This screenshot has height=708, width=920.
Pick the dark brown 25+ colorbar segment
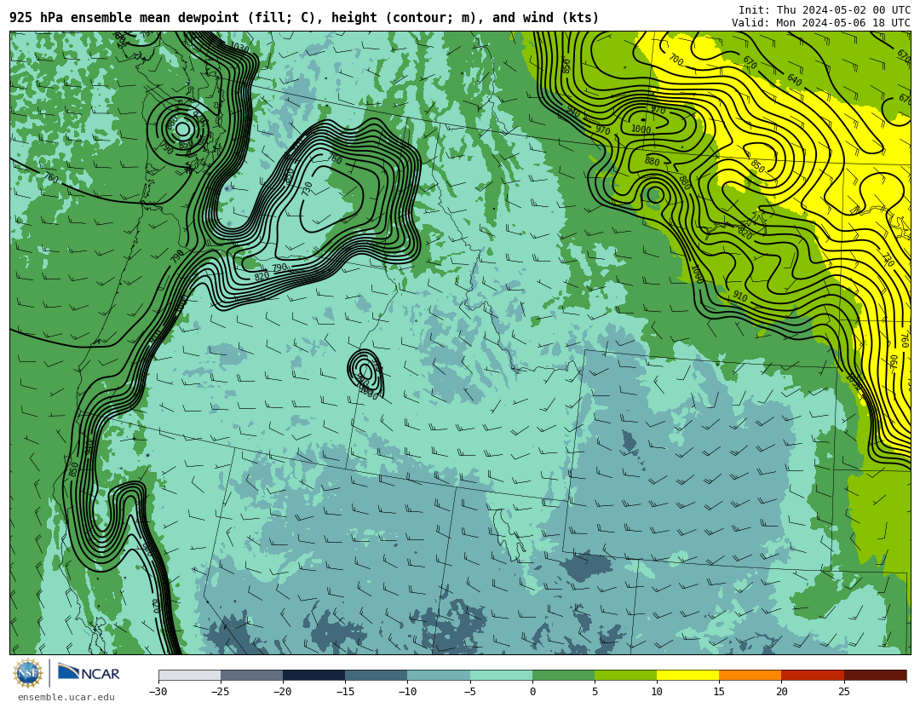875,675
